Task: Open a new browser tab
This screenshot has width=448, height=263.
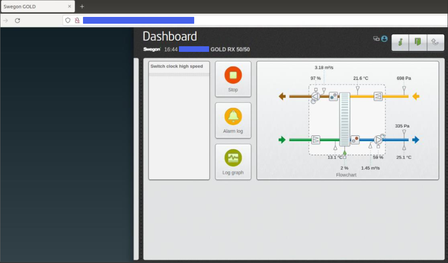Action: click(82, 6)
